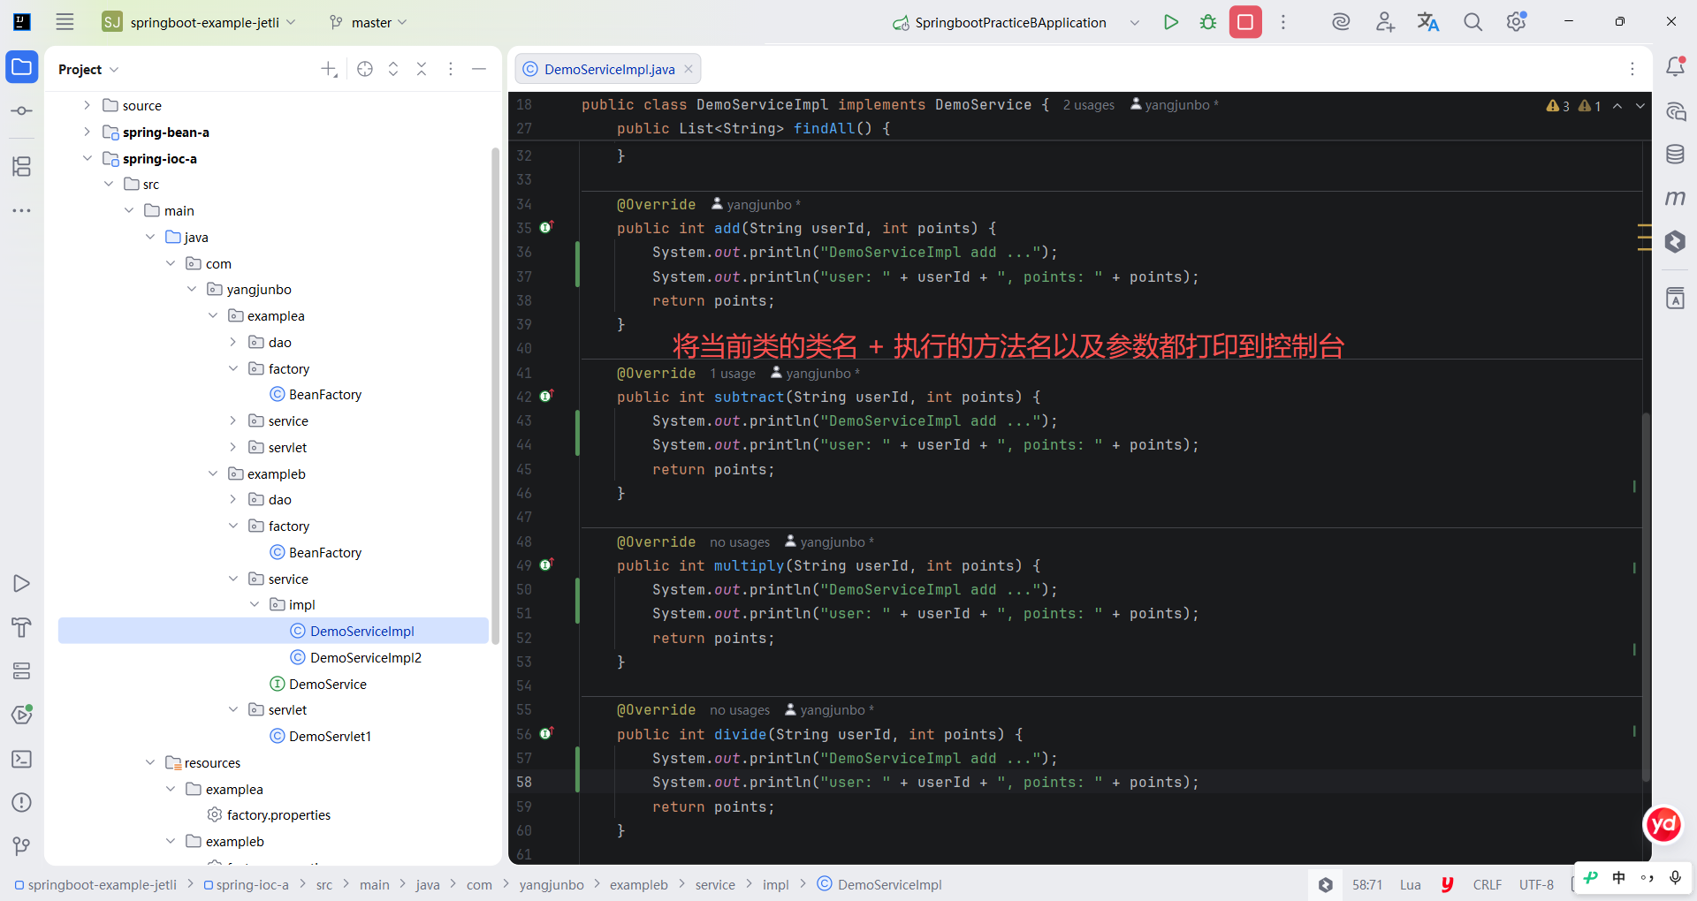The width and height of the screenshot is (1697, 901).
Task: Open the Commit tool window icon
Action: click(x=22, y=111)
